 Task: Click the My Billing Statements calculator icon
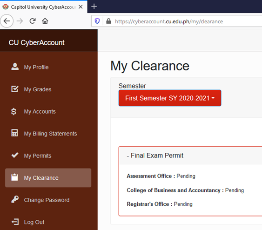[x=14, y=133]
